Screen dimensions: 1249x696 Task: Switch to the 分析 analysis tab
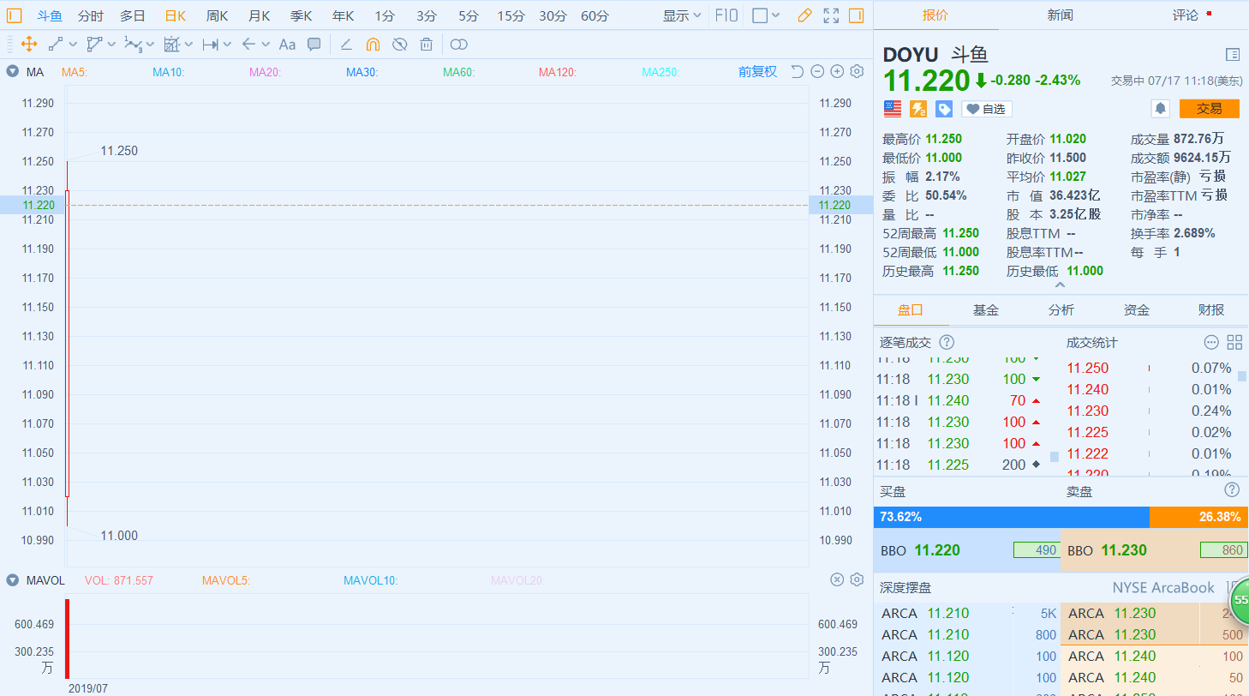click(1061, 310)
